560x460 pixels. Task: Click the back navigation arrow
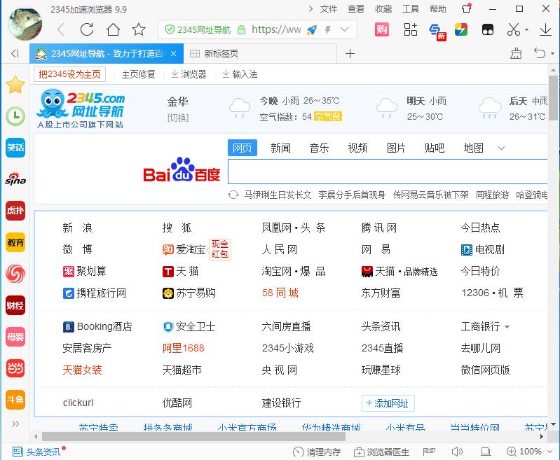(x=61, y=29)
